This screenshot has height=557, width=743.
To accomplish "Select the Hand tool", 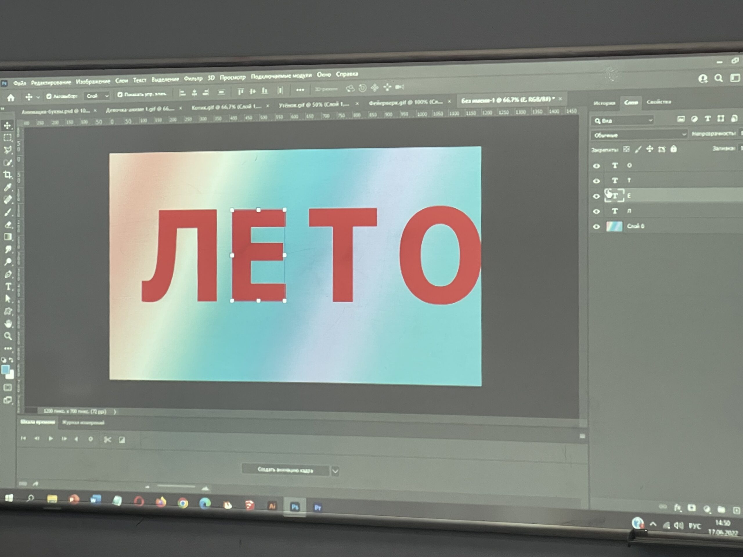I will pos(8,324).
